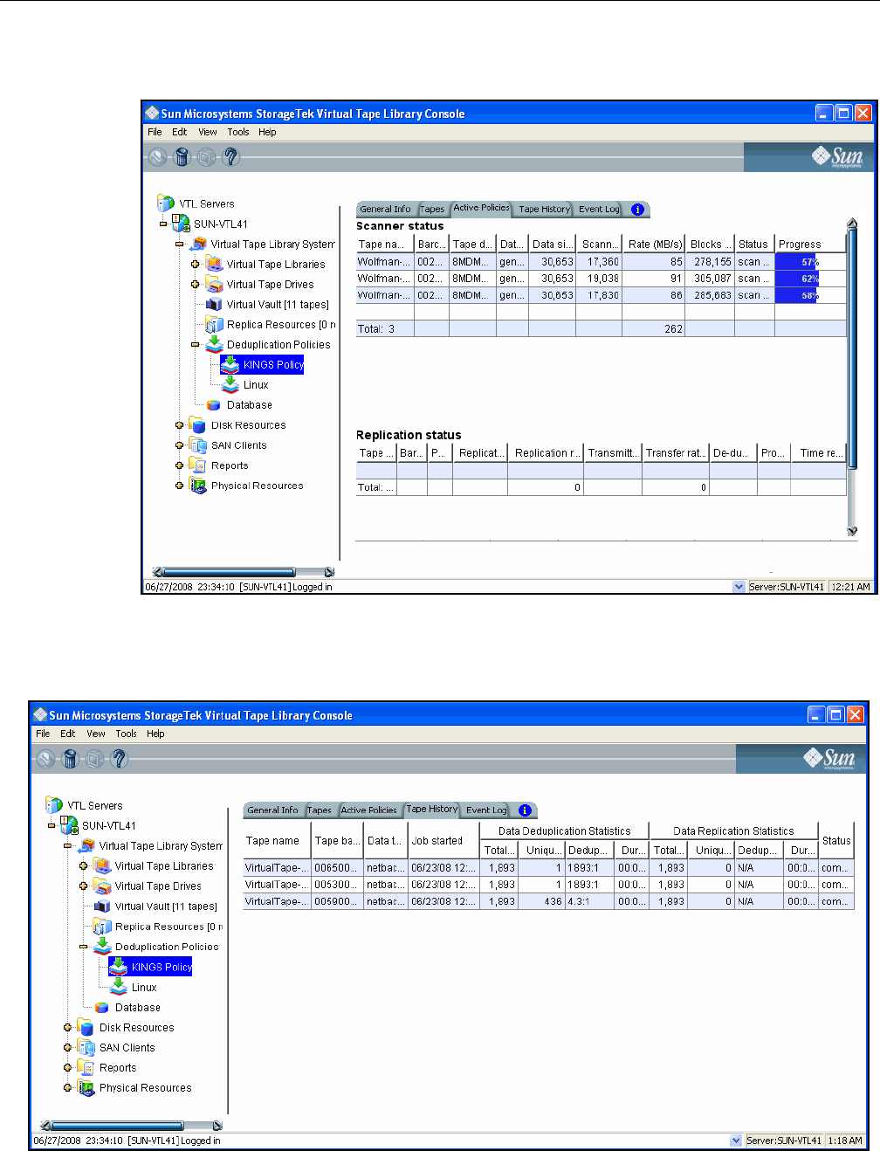The image size is (880, 1151).
Task: Click the blue info icon beside Event Log in bottom window
Action: [x=525, y=810]
